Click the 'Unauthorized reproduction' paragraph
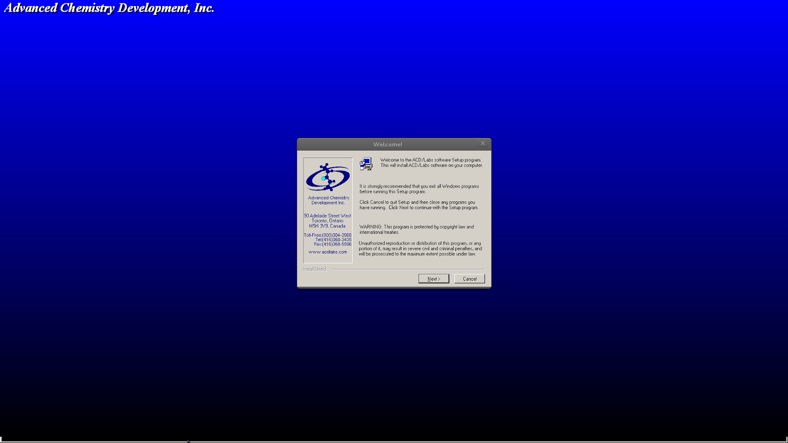The height and width of the screenshot is (443, 788). (420, 249)
